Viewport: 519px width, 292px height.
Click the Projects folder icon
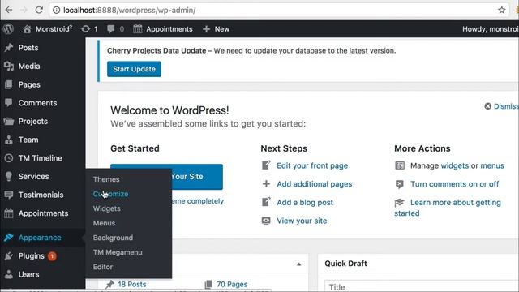point(9,122)
